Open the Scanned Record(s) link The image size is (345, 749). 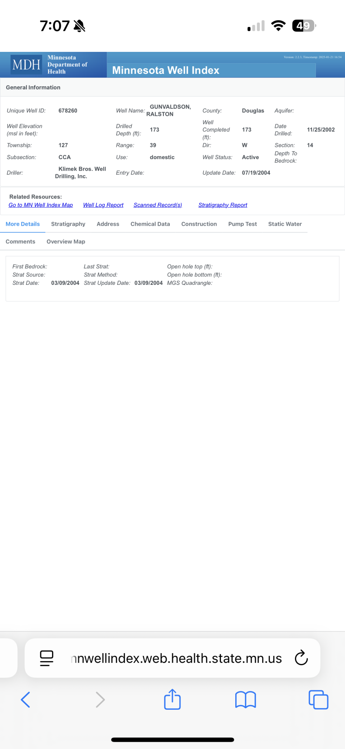[x=158, y=205]
